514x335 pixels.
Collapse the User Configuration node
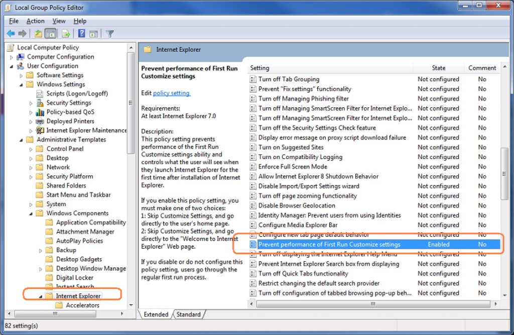[12, 66]
